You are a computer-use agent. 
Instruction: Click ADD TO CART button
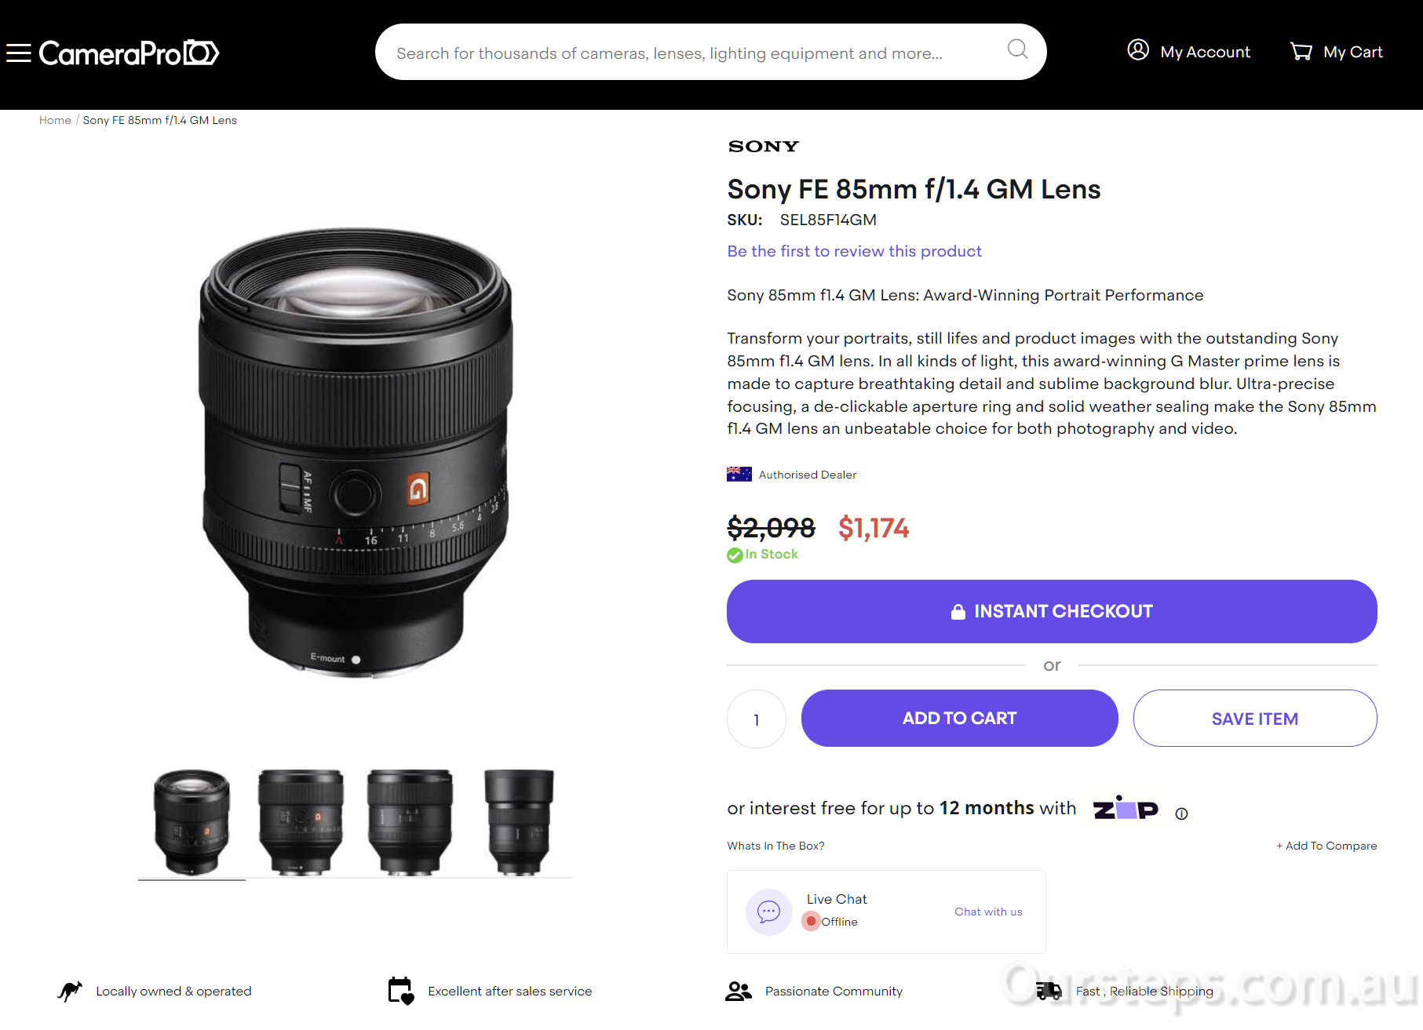pyautogui.click(x=959, y=718)
